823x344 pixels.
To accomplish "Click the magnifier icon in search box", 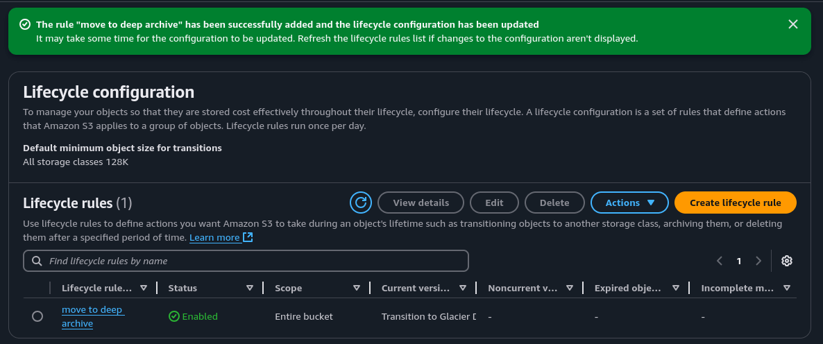I will coord(36,261).
